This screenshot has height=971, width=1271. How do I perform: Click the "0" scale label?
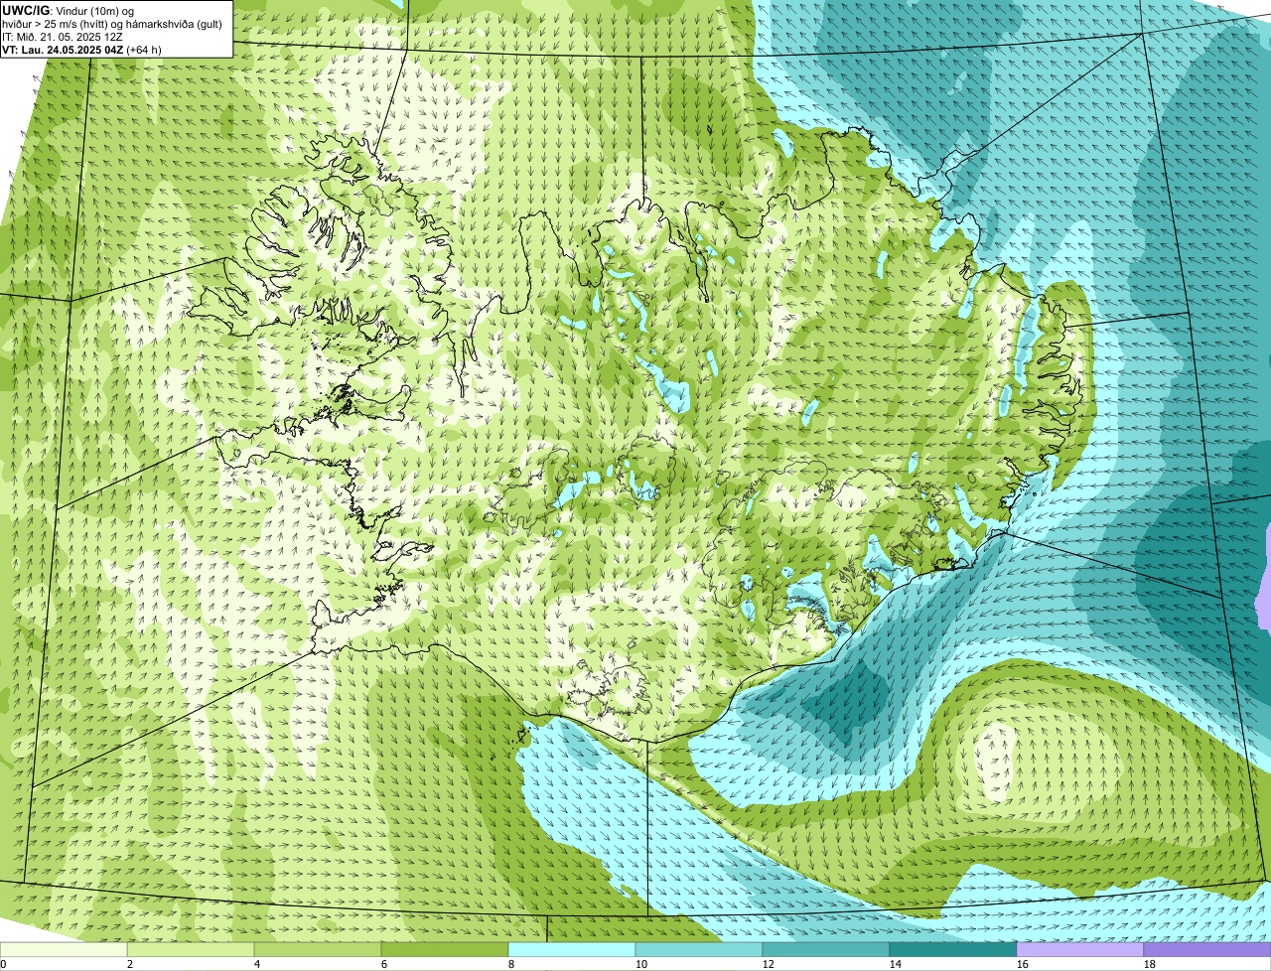click(4, 964)
